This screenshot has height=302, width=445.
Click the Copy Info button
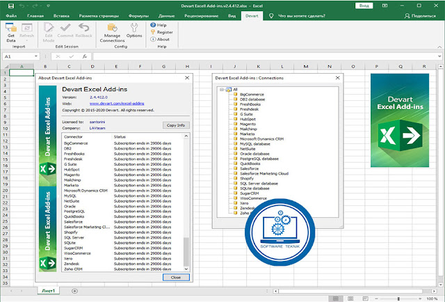176,125
